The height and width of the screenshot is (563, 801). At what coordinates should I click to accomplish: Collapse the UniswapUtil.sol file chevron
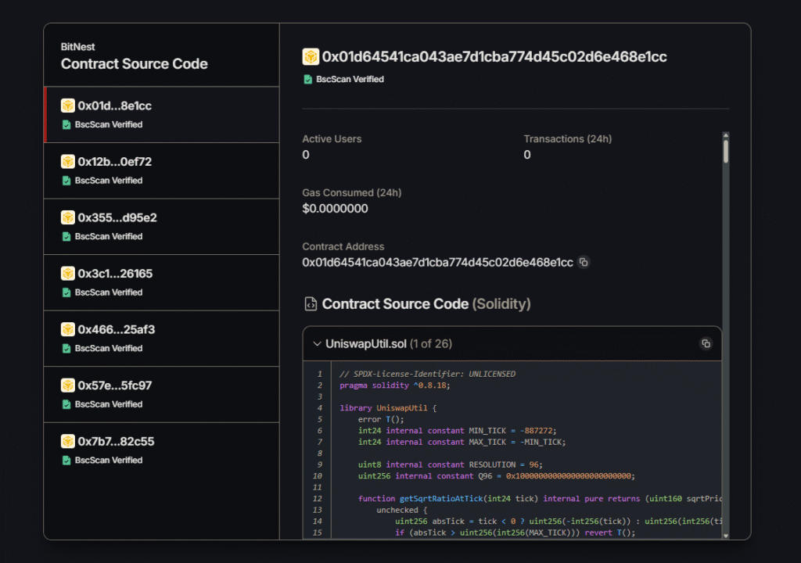(317, 344)
